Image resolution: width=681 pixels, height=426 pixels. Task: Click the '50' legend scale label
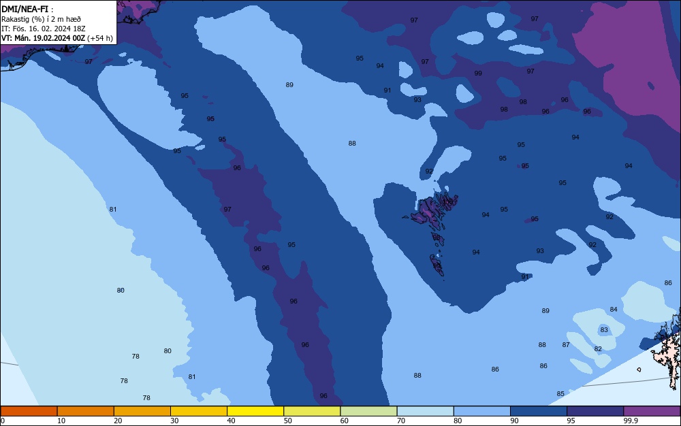click(x=287, y=421)
